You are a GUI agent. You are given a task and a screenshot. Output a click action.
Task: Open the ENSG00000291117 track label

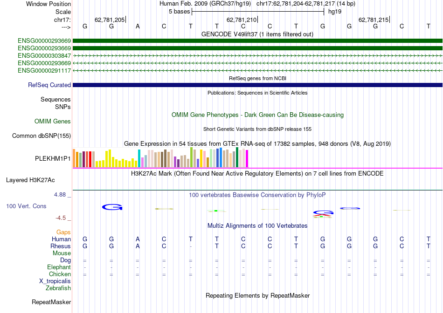point(44,70)
